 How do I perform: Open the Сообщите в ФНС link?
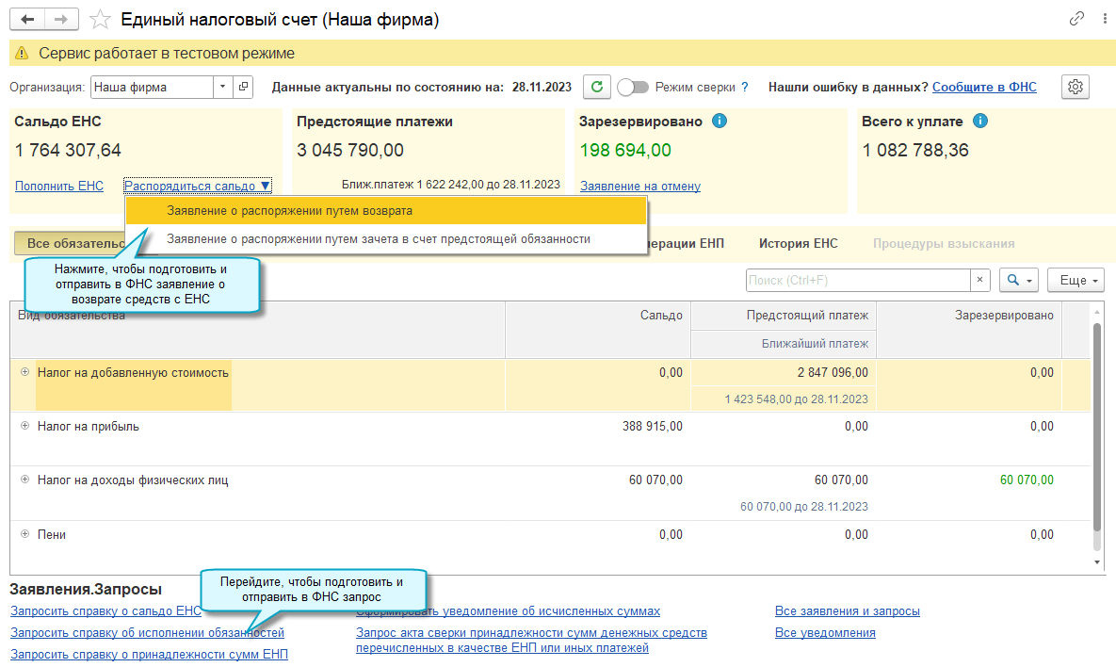[984, 87]
